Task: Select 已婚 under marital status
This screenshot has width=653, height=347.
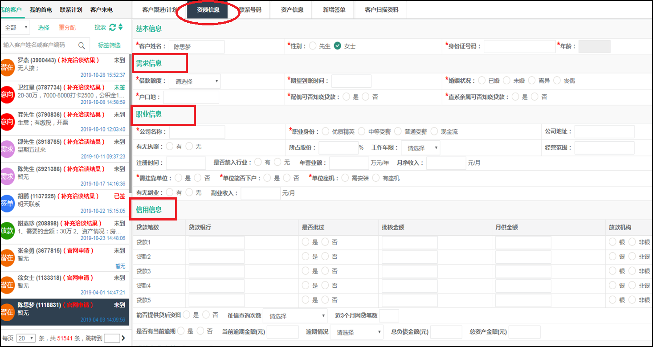Action: point(482,81)
